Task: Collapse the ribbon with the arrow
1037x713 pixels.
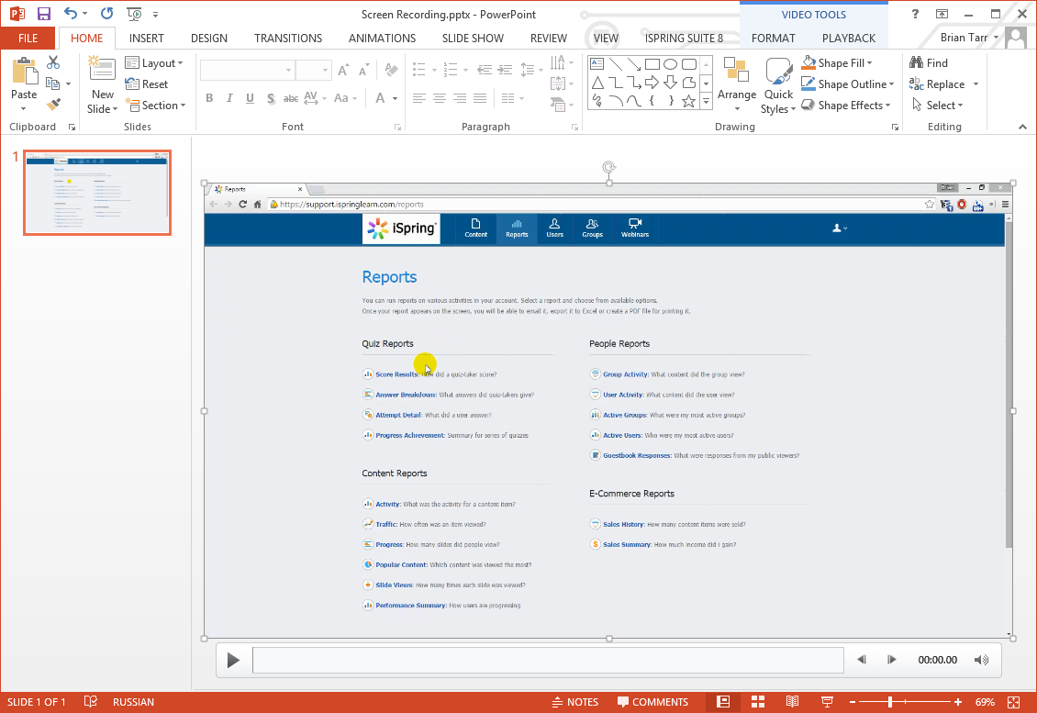Action: [x=1022, y=127]
